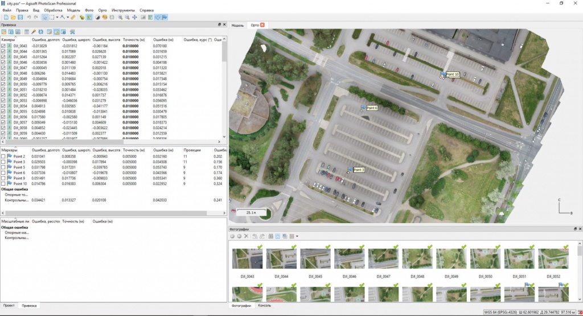Image resolution: width=583 pixels, height=316 pixels.
Task: Select the DJI_0047 photo thumbnail
Action: click(x=383, y=260)
